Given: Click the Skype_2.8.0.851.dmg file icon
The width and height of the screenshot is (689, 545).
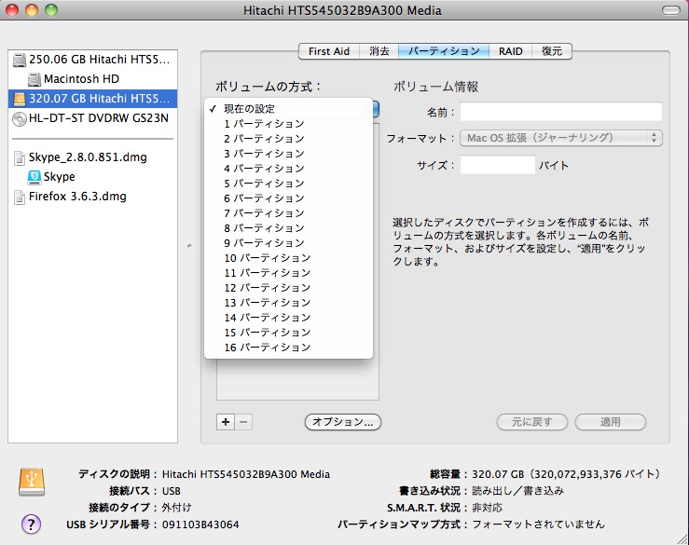Looking at the screenshot, I should click(20, 157).
